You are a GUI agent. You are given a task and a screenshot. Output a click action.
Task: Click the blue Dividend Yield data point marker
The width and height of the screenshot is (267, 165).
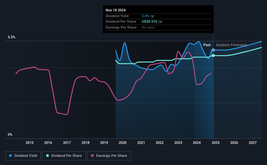tap(213, 50)
